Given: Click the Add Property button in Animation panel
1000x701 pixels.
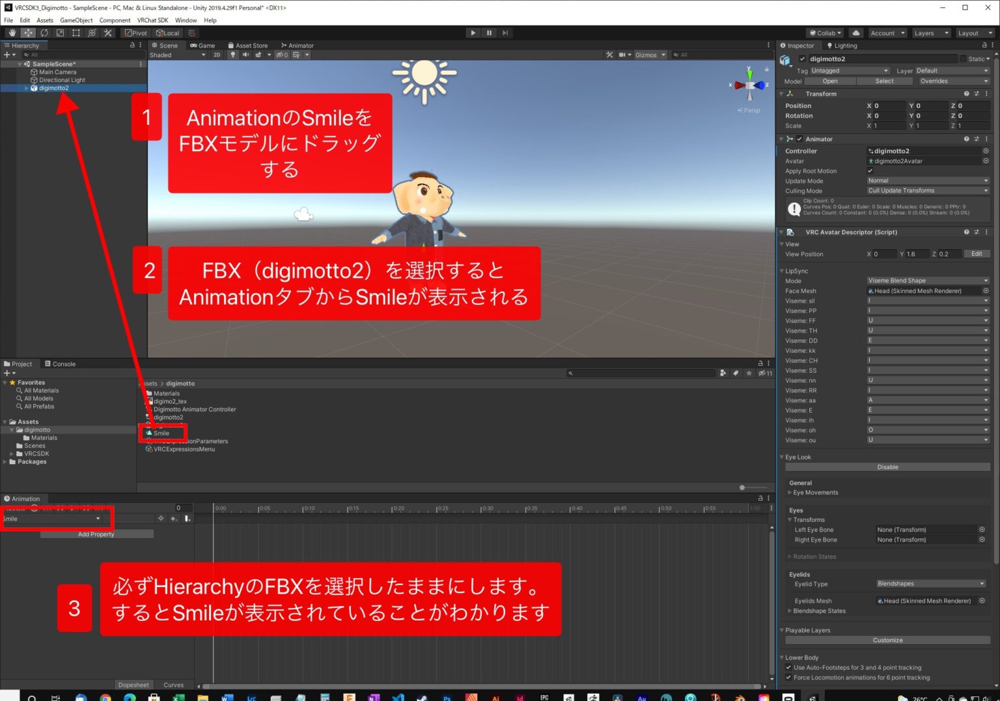Looking at the screenshot, I should tap(96, 534).
